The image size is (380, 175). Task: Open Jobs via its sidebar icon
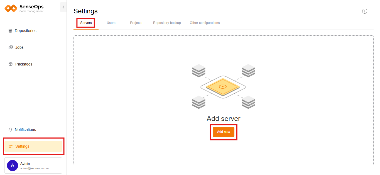(11, 47)
